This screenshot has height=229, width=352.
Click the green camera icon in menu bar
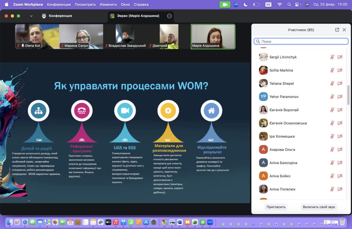point(225,4)
